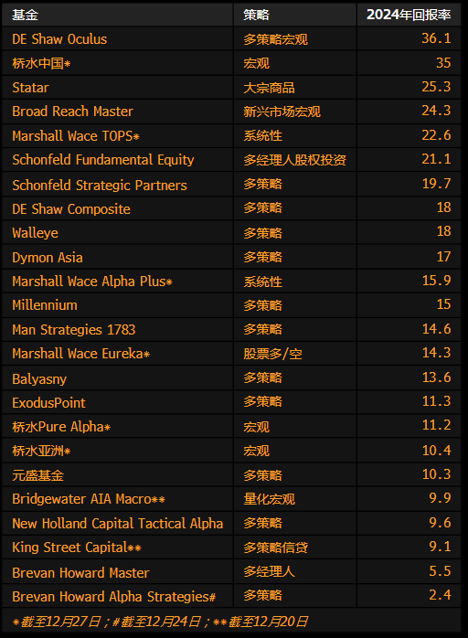The height and width of the screenshot is (638, 468).
Task: Click the Balyasny fund name
Action: pyautogui.click(x=39, y=378)
